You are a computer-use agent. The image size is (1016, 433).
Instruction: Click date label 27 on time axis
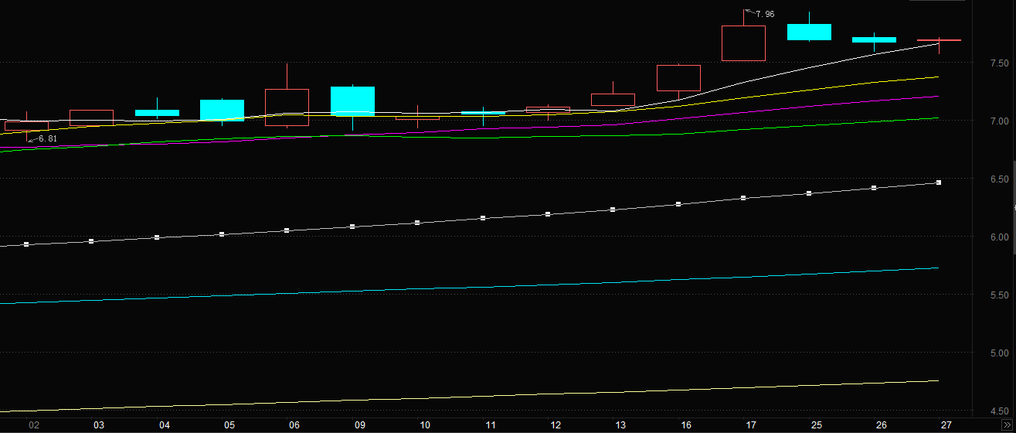tap(946, 425)
